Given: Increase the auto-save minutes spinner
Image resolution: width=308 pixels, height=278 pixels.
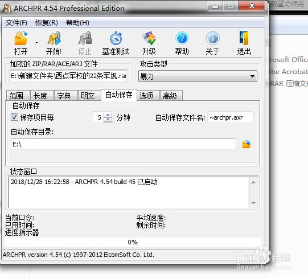Looking at the screenshot, I should click(x=108, y=115).
